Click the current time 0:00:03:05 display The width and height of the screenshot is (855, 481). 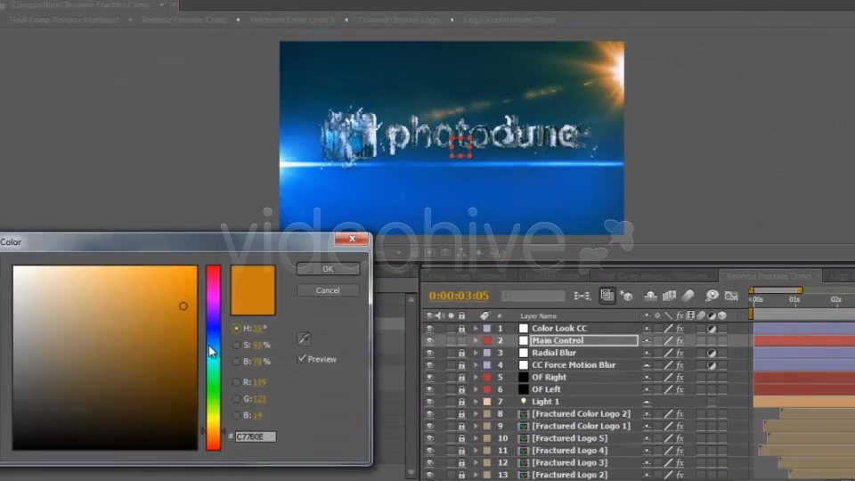coord(459,296)
